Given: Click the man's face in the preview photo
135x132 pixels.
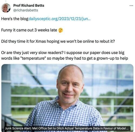Looking at the screenshot, I should [70, 86].
